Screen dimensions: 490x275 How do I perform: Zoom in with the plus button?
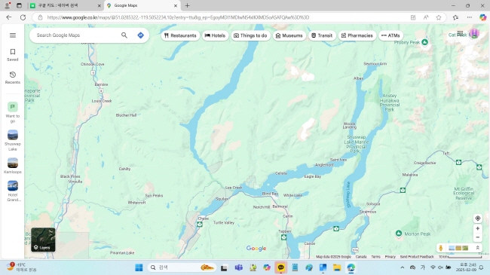click(x=477, y=229)
